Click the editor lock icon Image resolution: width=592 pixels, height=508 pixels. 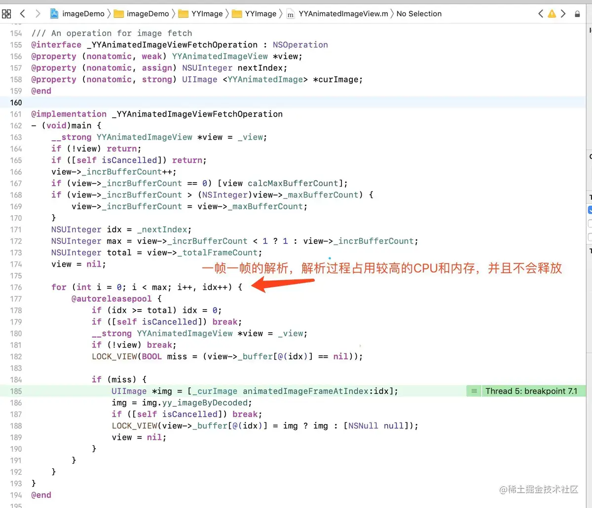click(x=577, y=14)
